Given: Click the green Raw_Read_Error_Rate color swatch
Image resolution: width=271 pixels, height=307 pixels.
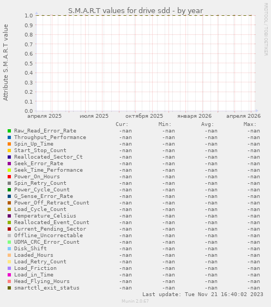Looking at the screenshot, I should (x=9, y=131).
